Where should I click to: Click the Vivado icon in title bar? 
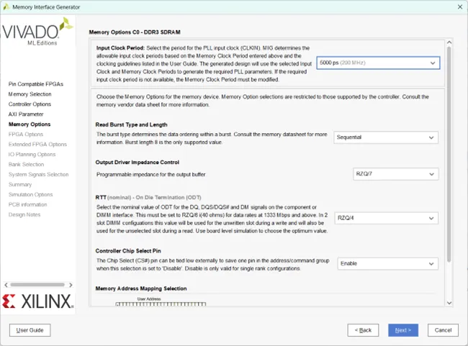[x=6, y=7]
